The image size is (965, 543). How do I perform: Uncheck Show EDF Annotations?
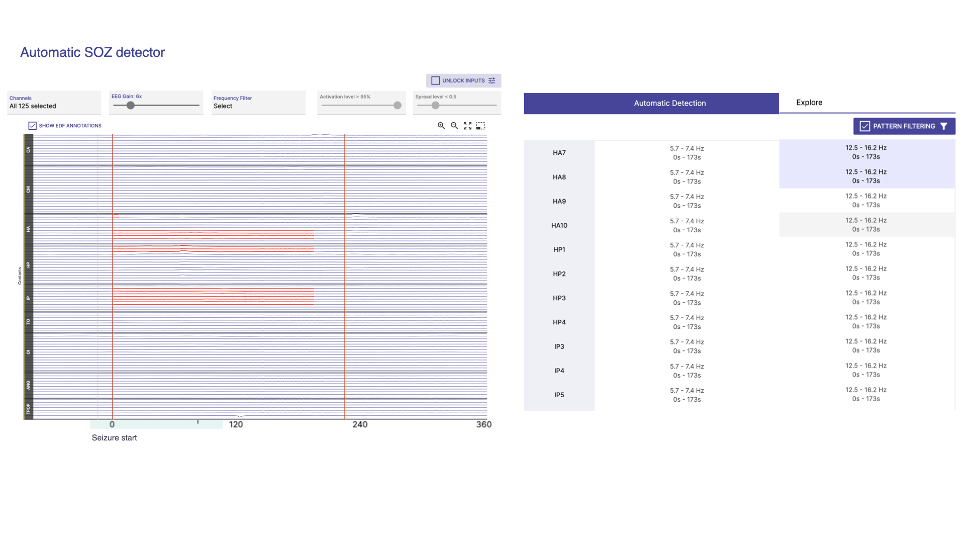(33, 126)
